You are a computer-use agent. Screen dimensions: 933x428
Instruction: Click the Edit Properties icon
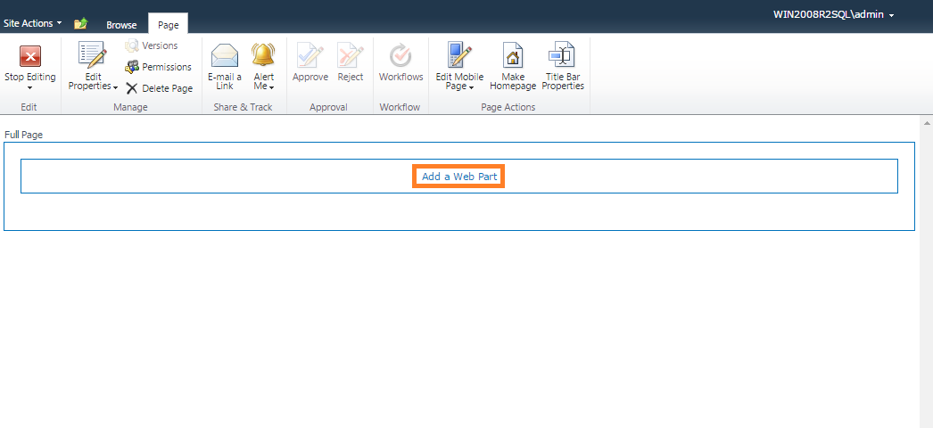coord(93,55)
